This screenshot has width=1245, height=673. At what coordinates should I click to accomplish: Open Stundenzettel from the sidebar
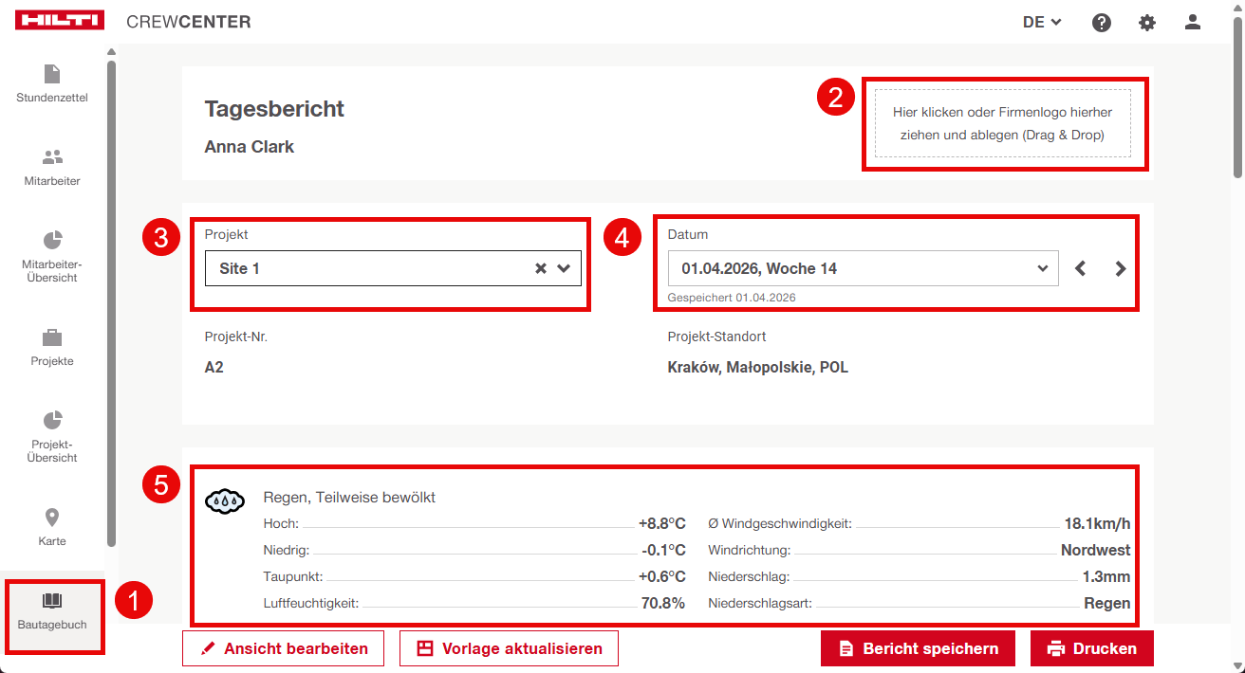(x=52, y=83)
